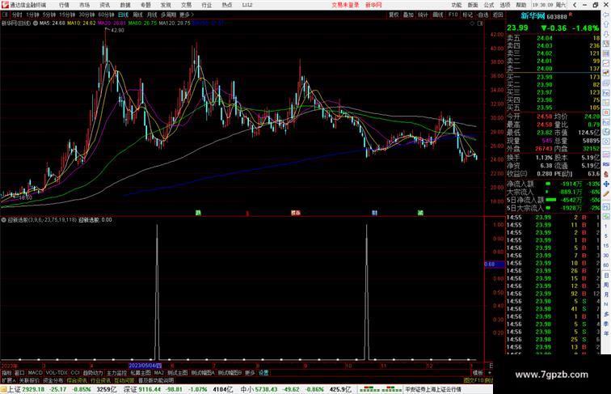Click the pencil icon in right sidebar
Screen dimensions: 611x394
606,194
